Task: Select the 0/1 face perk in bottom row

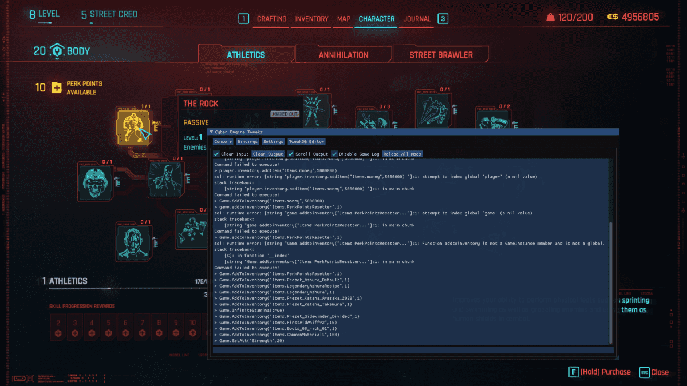Action: click(x=133, y=242)
